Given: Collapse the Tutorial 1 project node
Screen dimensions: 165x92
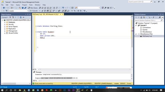Looking at the screenshot, I should tap(136, 26).
